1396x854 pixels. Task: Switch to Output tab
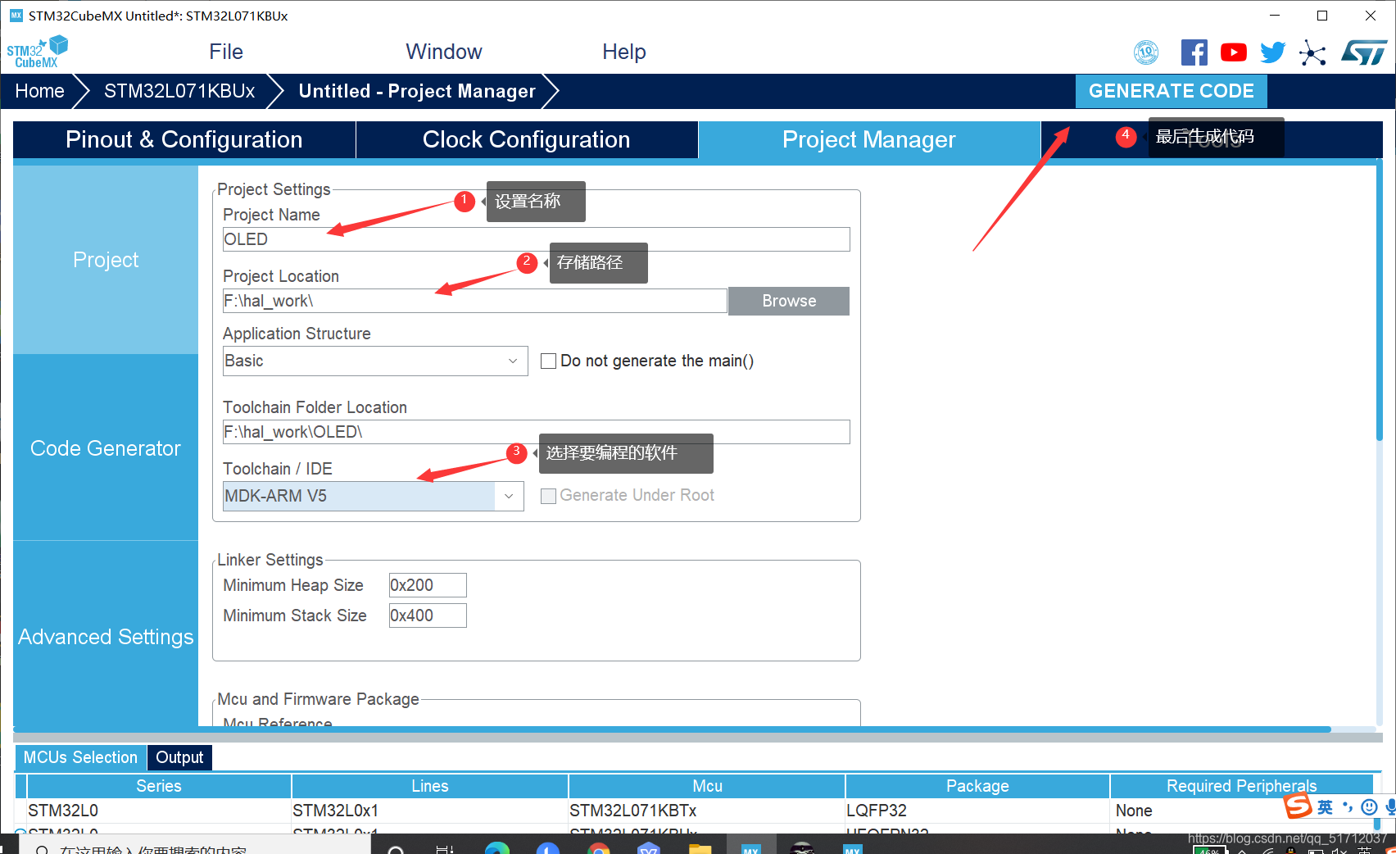pyautogui.click(x=179, y=757)
